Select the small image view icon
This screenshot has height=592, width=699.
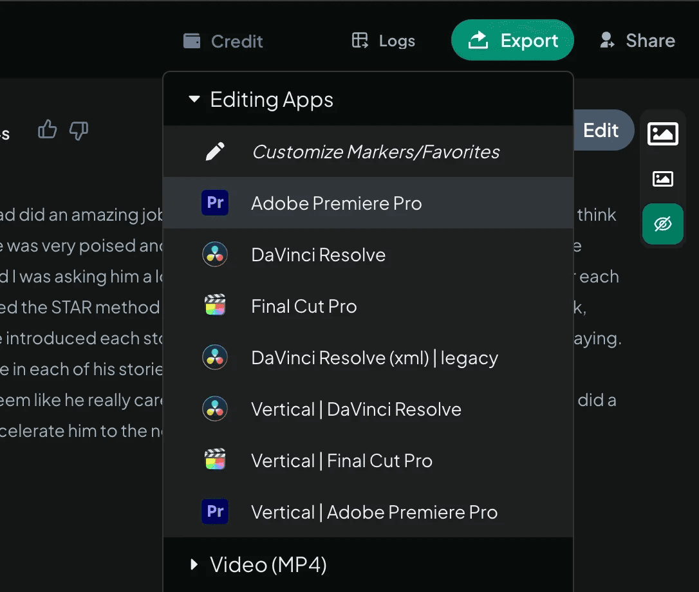click(x=662, y=179)
